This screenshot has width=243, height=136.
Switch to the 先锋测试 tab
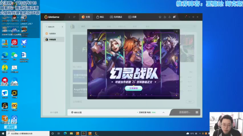click(x=116, y=17)
